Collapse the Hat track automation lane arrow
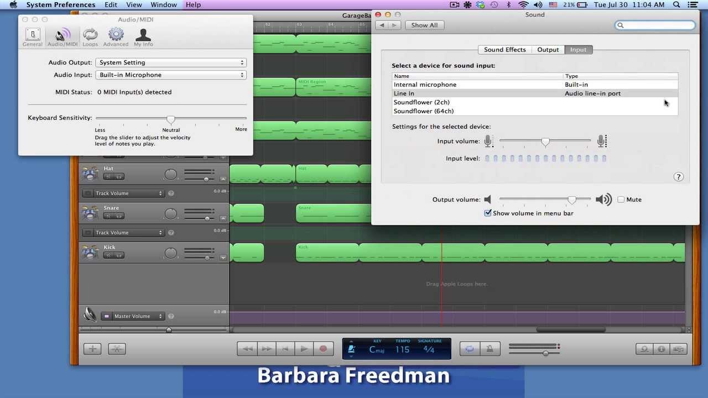Viewport: 708px width, 398px height. [223, 179]
